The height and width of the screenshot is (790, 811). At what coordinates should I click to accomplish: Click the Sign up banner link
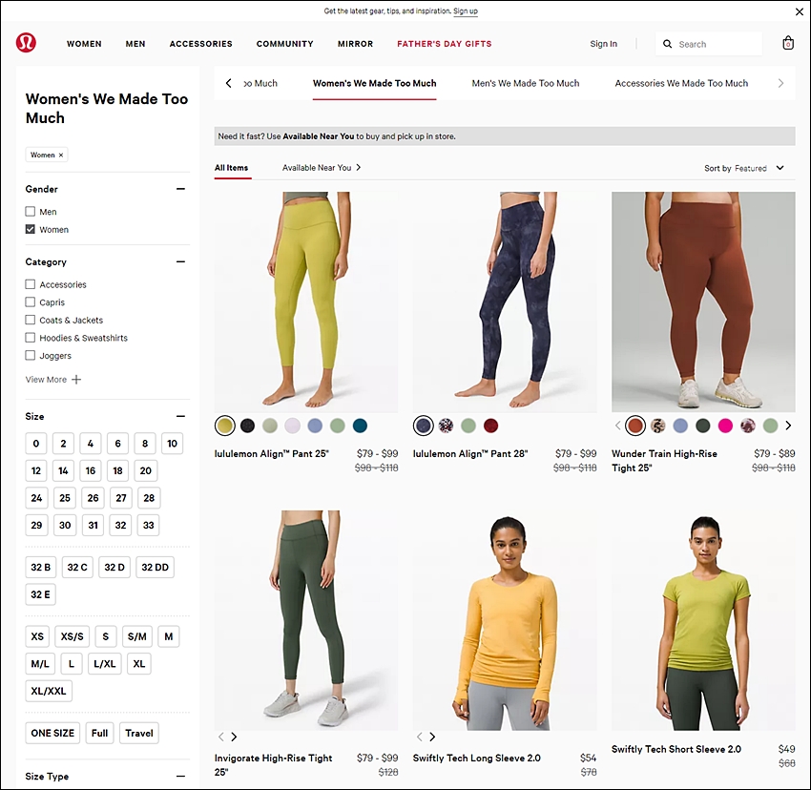pos(466,10)
